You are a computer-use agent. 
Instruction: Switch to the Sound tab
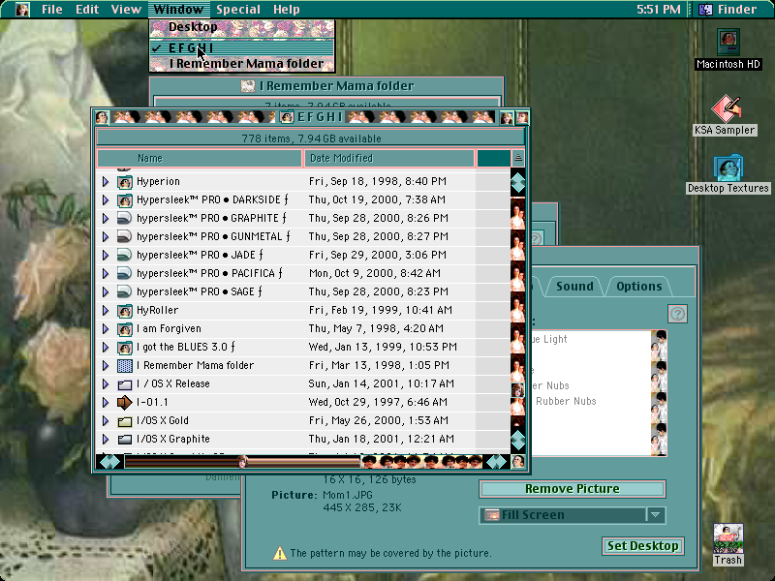pos(574,287)
